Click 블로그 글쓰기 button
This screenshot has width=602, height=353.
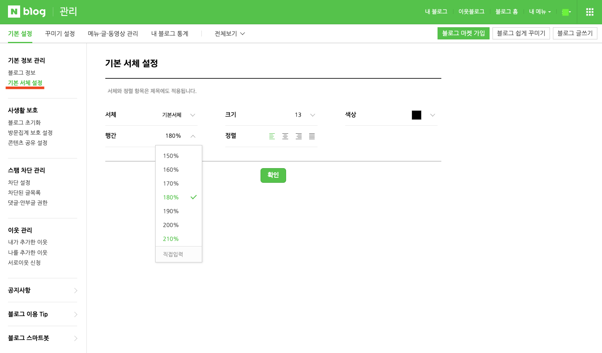pyautogui.click(x=575, y=33)
